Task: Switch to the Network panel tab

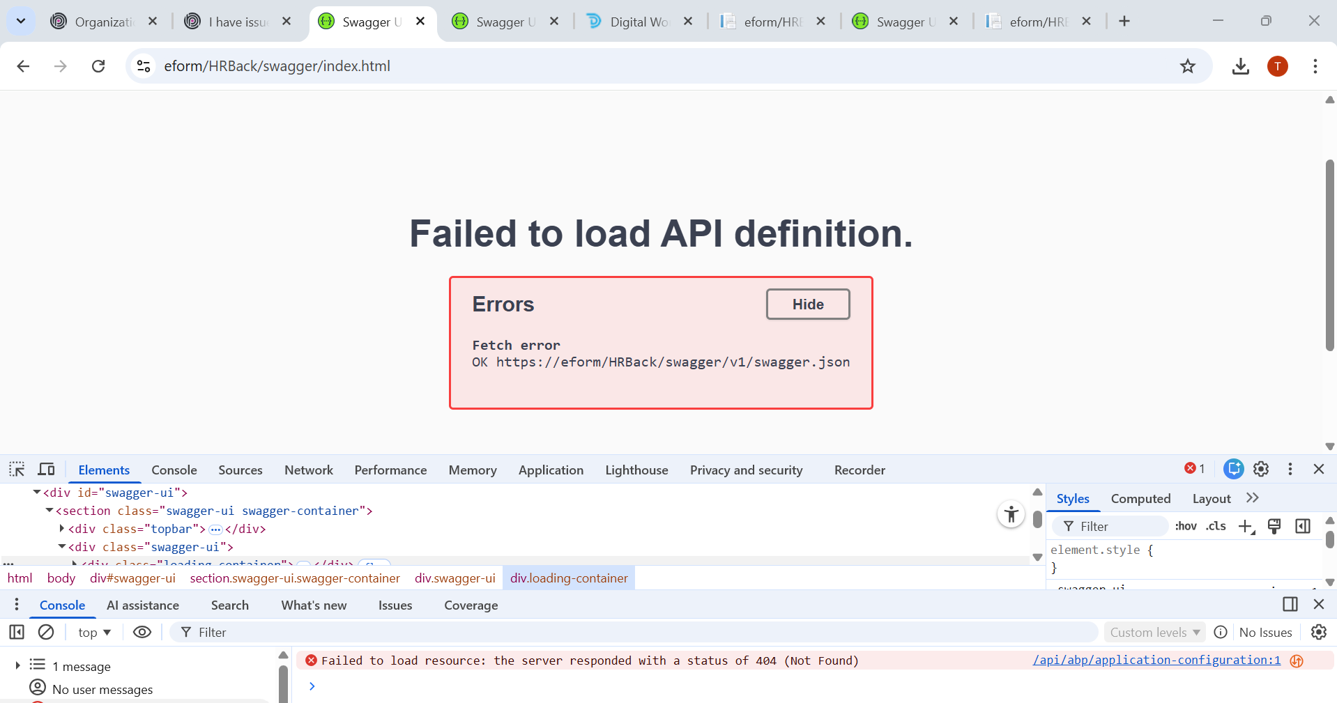Action: click(x=308, y=470)
